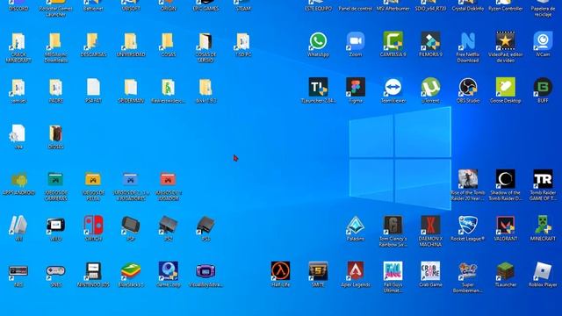
Task: Open the DESCARGAS folder
Action: (x=93, y=41)
